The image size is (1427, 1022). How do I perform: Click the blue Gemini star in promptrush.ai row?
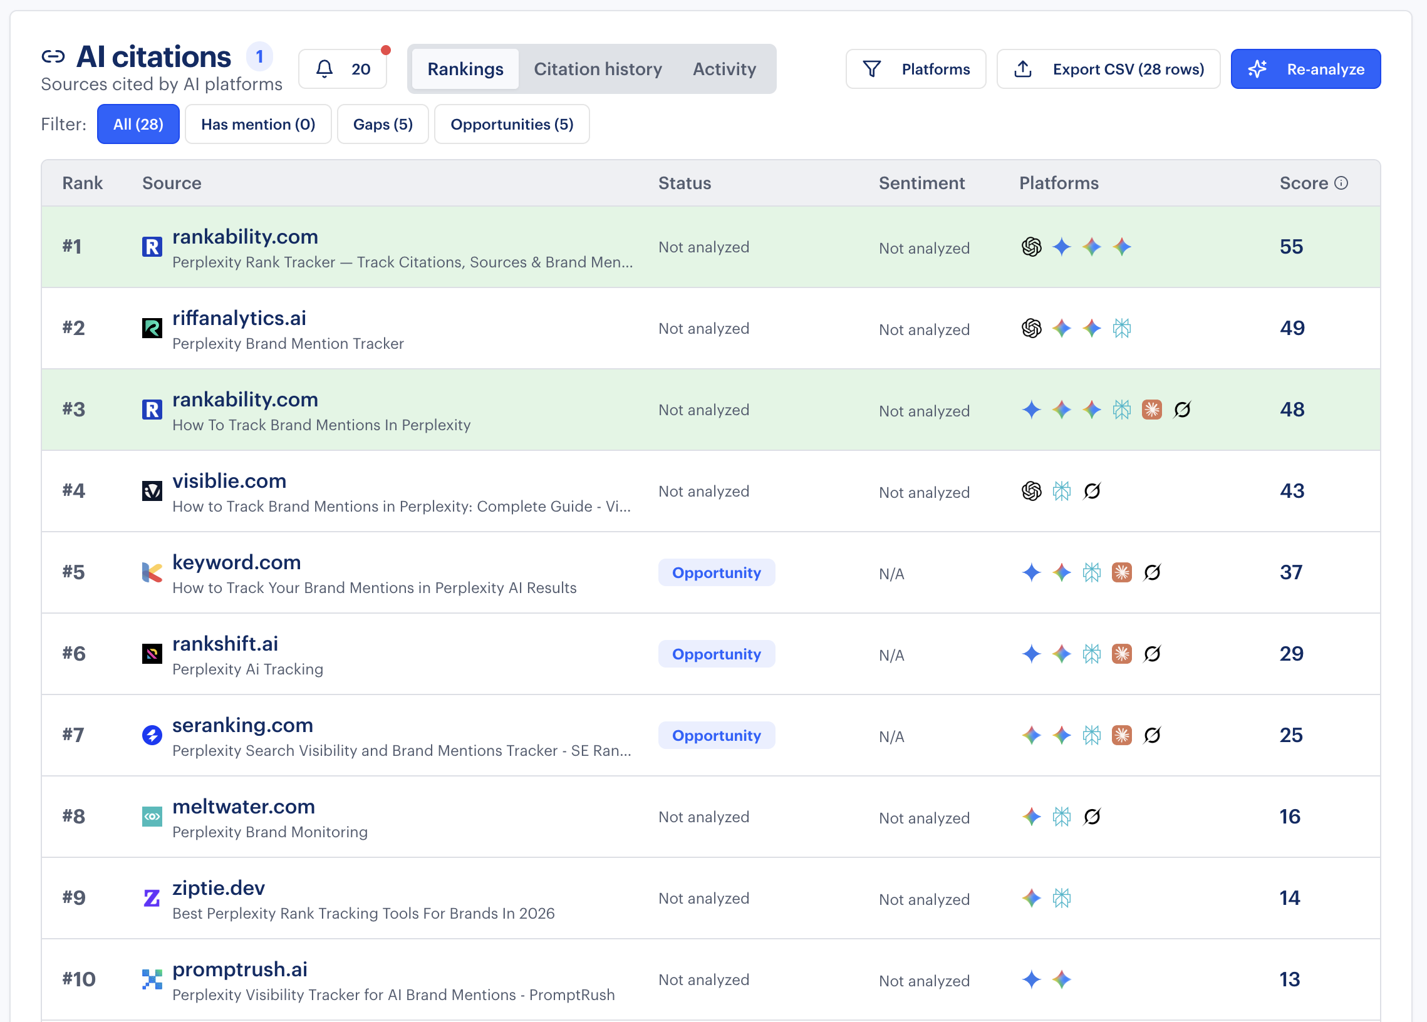(1031, 979)
